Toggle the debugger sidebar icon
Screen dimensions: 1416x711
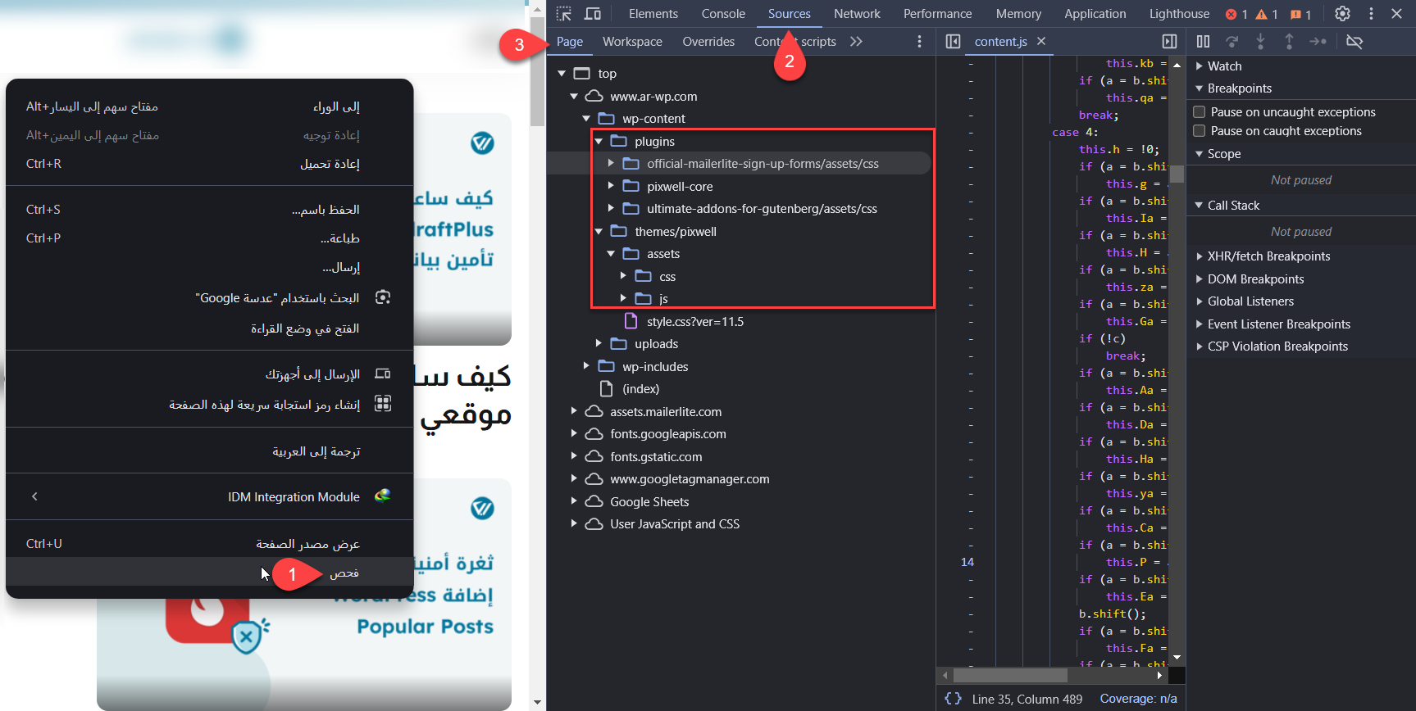(x=1170, y=42)
